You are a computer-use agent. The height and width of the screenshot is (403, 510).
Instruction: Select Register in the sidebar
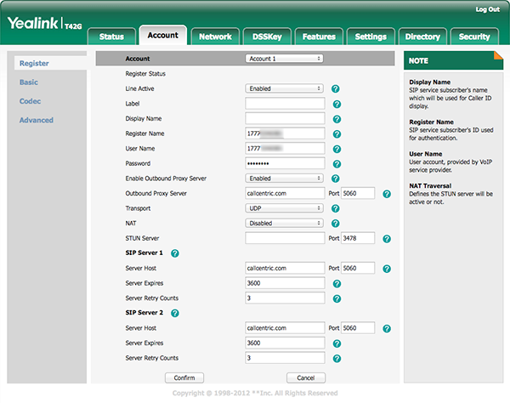click(34, 63)
